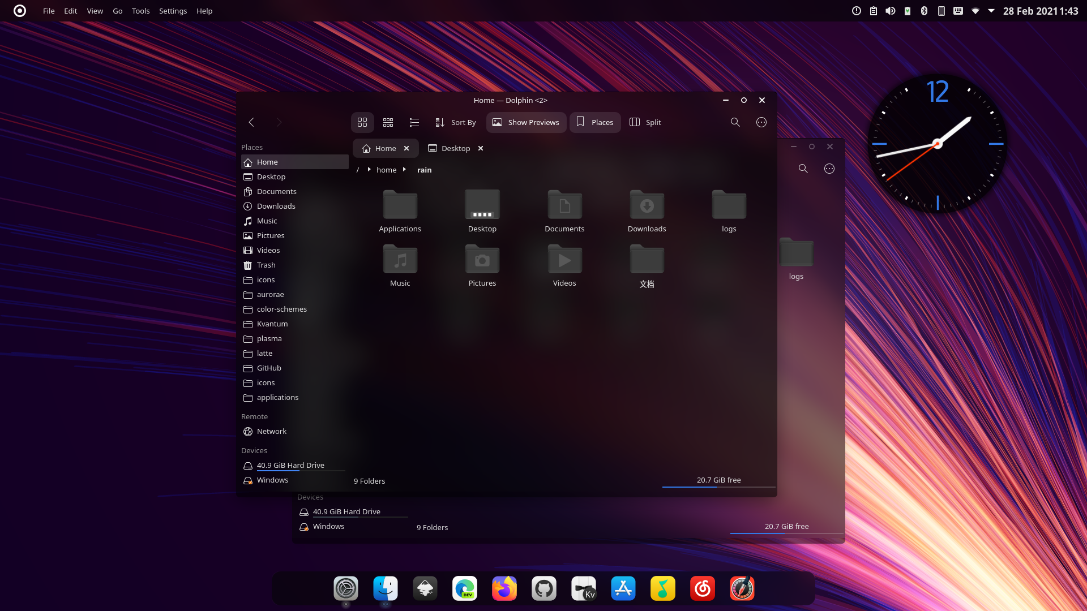The image size is (1087, 611).
Task: Open Dolphin's three-dot control menu
Action: pos(761,122)
